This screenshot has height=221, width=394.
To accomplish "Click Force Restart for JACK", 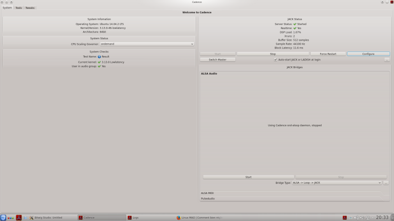I will point(328,54).
